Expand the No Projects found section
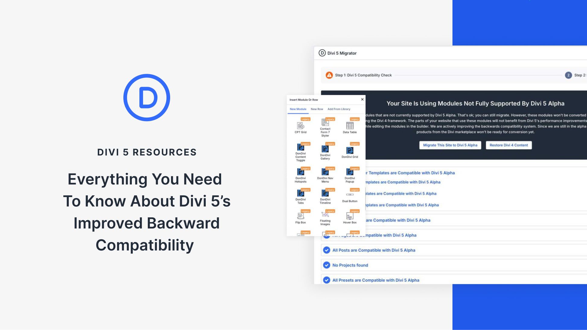The height and width of the screenshot is (330, 587). coord(350,265)
